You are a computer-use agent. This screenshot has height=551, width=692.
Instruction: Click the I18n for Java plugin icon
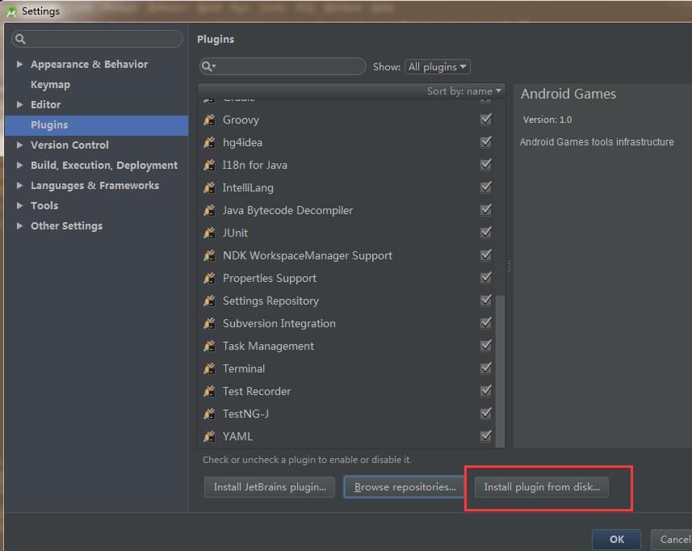pyautogui.click(x=210, y=165)
